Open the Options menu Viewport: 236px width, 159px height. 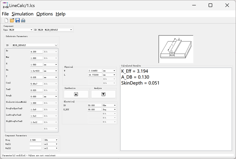tap(44, 14)
